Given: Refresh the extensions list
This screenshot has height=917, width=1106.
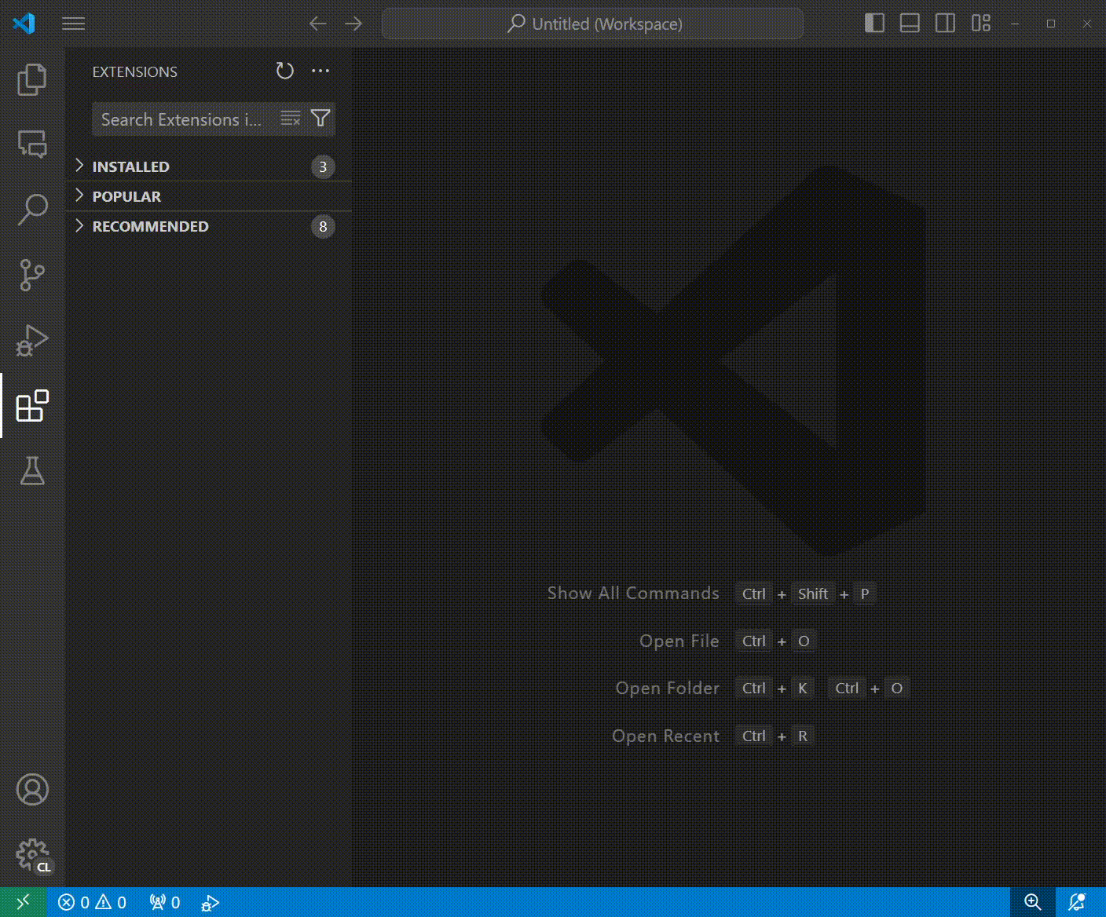Looking at the screenshot, I should click(x=284, y=71).
